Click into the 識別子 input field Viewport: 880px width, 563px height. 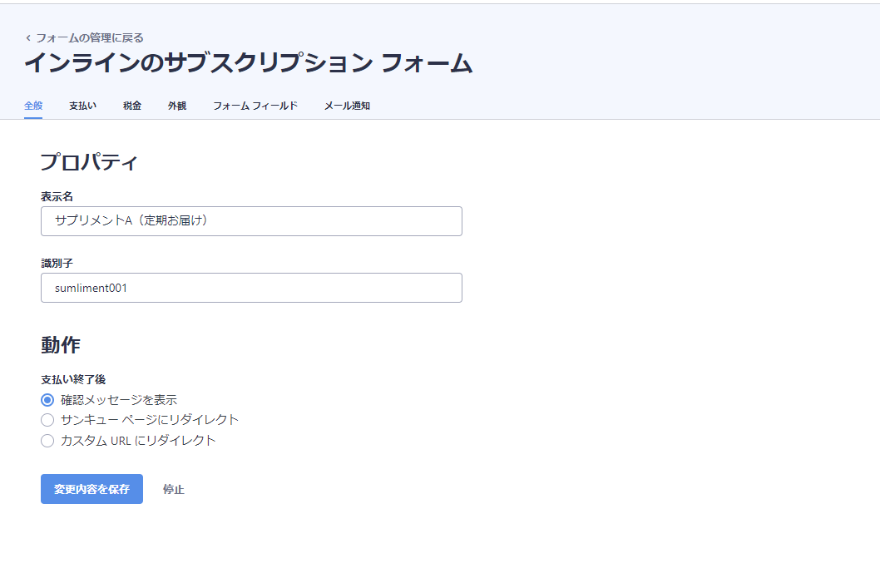click(251, 288)
